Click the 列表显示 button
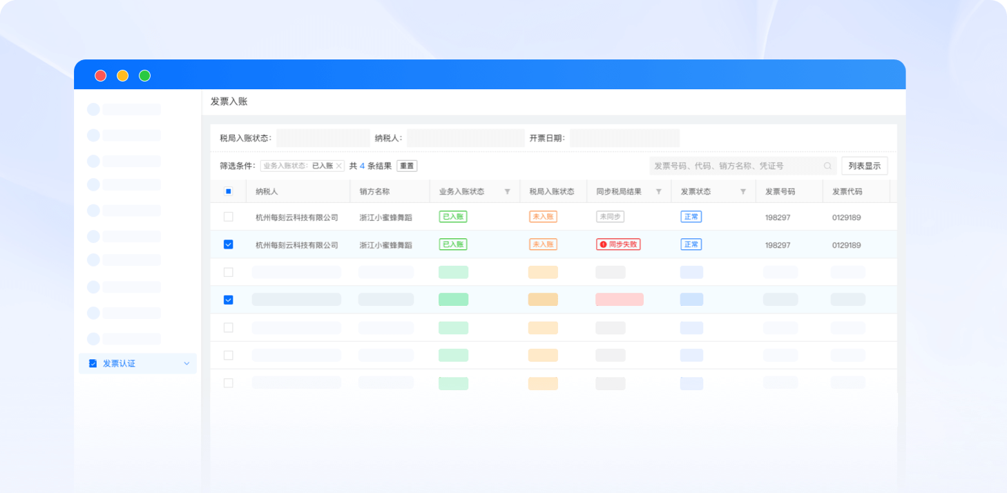The height and width of the screenshot is (493, 1007). 864,166
